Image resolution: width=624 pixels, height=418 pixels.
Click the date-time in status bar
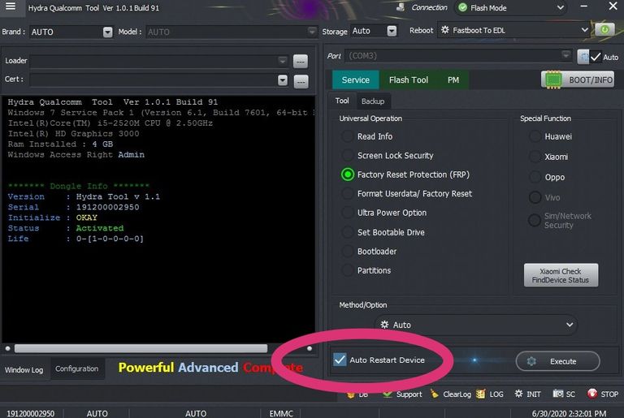(x=569, y=413)
